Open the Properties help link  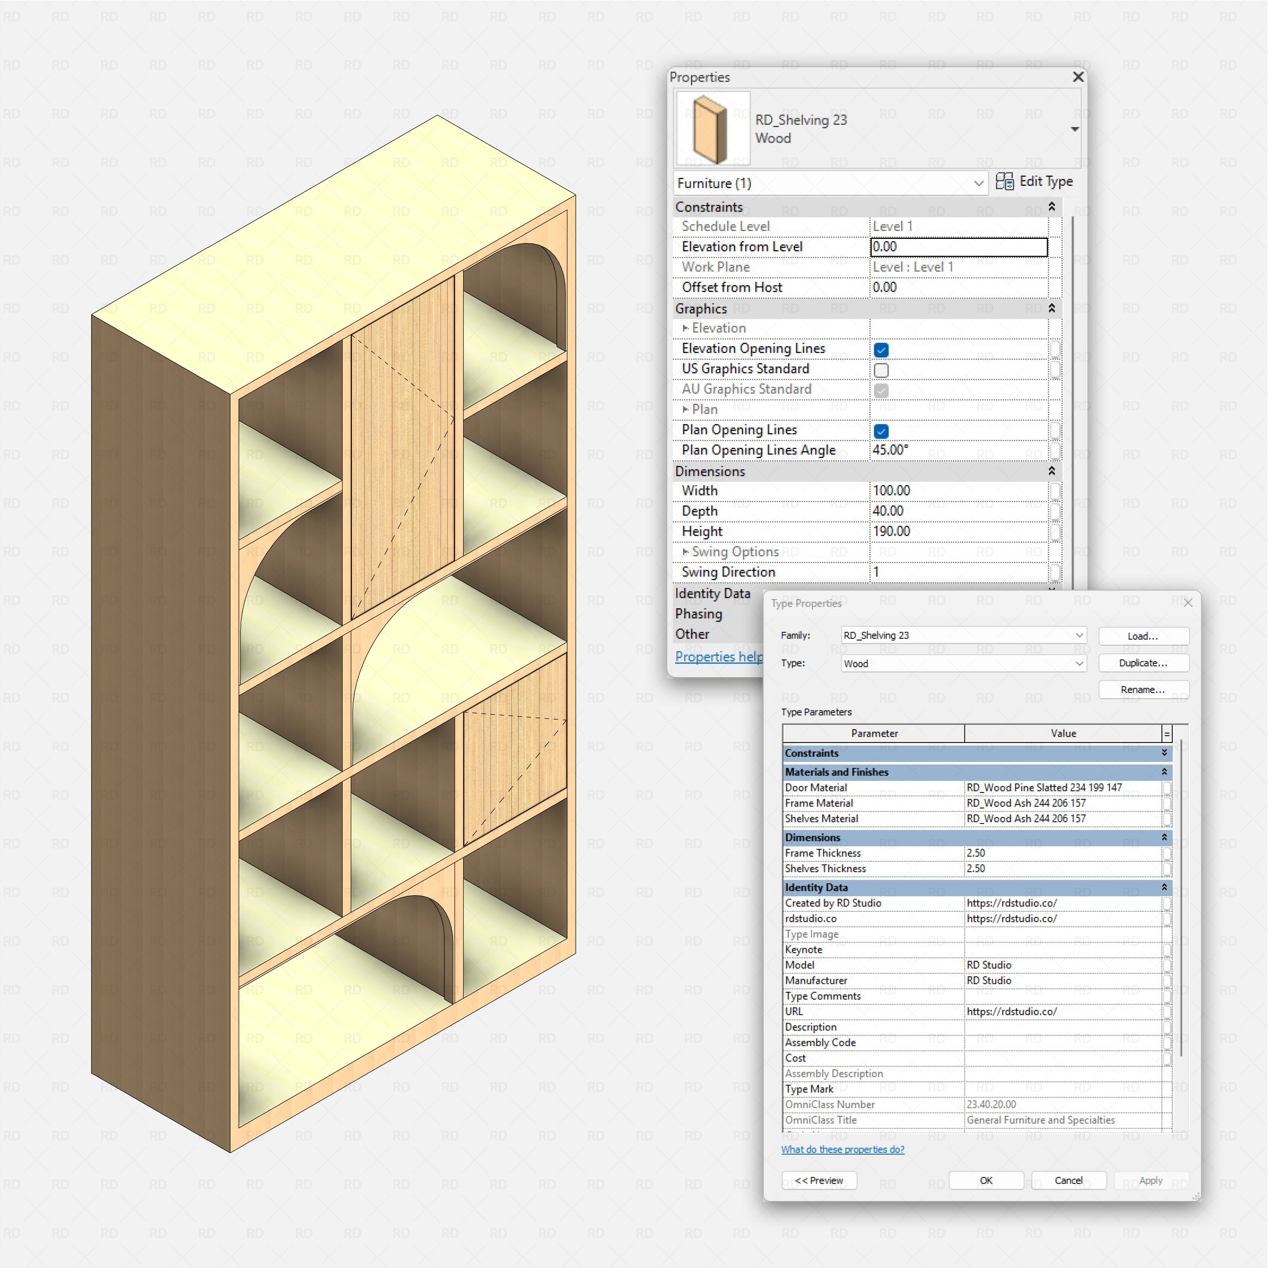(x=719, y=657)
